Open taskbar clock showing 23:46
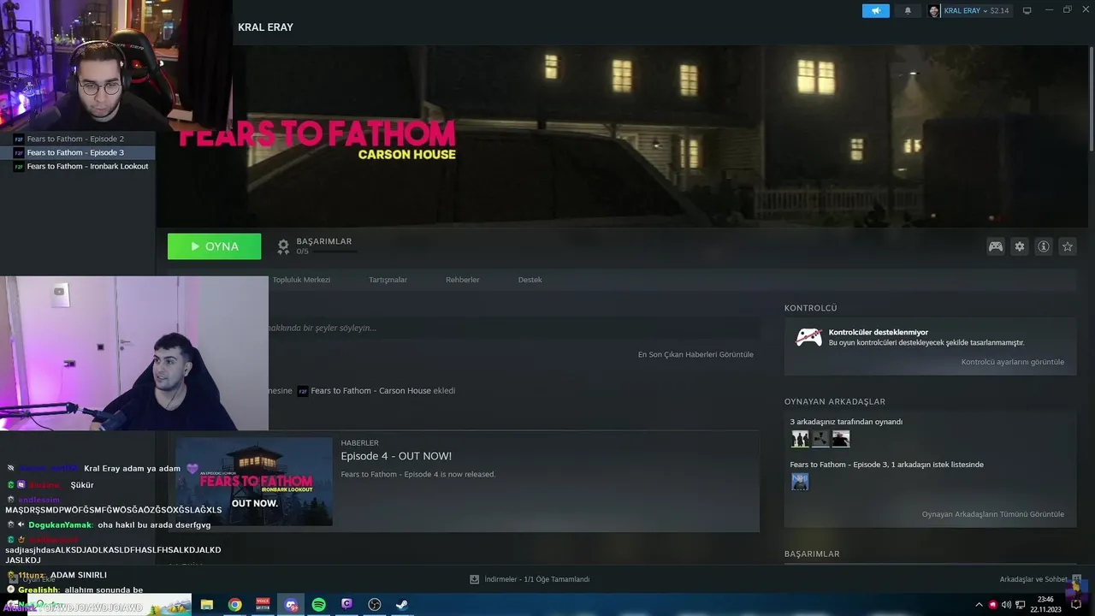 pyautogui.click(x=1045, y=604)
